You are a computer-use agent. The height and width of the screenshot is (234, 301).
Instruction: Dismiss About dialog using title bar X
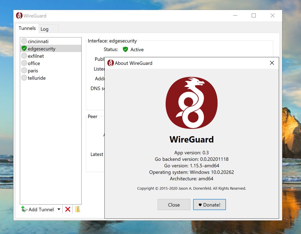pos(272,63)
